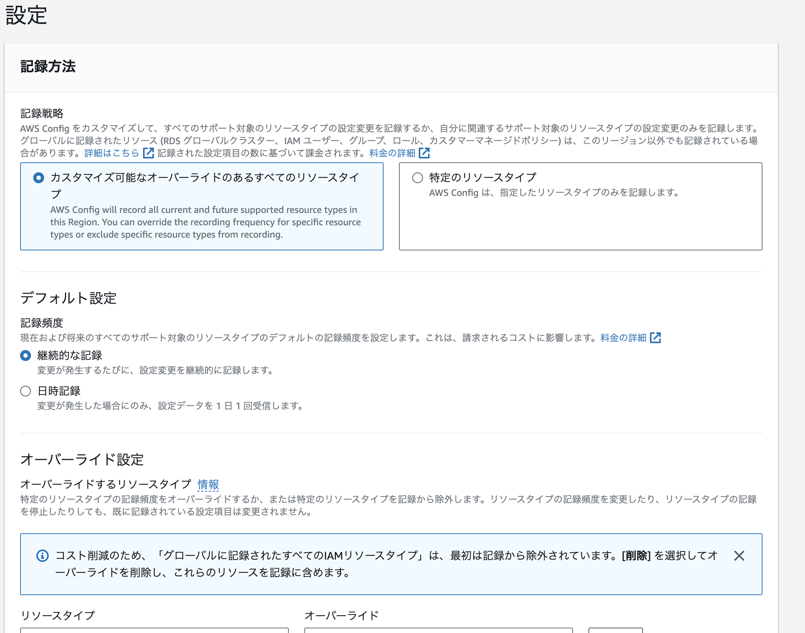
Task: Open 料金の詳細 under 記録頻度
Action: click(x=623, y=337)
